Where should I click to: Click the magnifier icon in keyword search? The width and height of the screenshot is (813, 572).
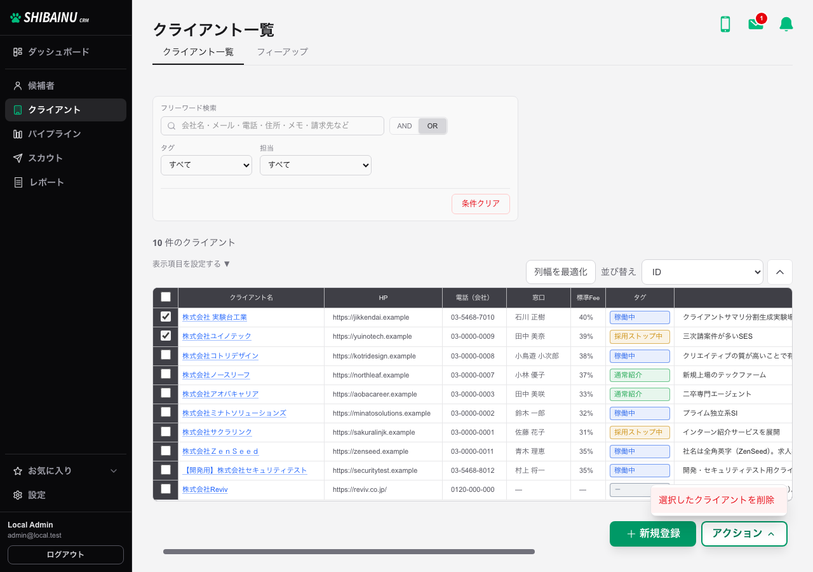tap(171, 126)
